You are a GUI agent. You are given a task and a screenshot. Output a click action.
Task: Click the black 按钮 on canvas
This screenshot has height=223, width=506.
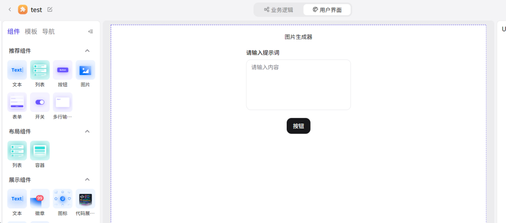click(x=298, y=126)
